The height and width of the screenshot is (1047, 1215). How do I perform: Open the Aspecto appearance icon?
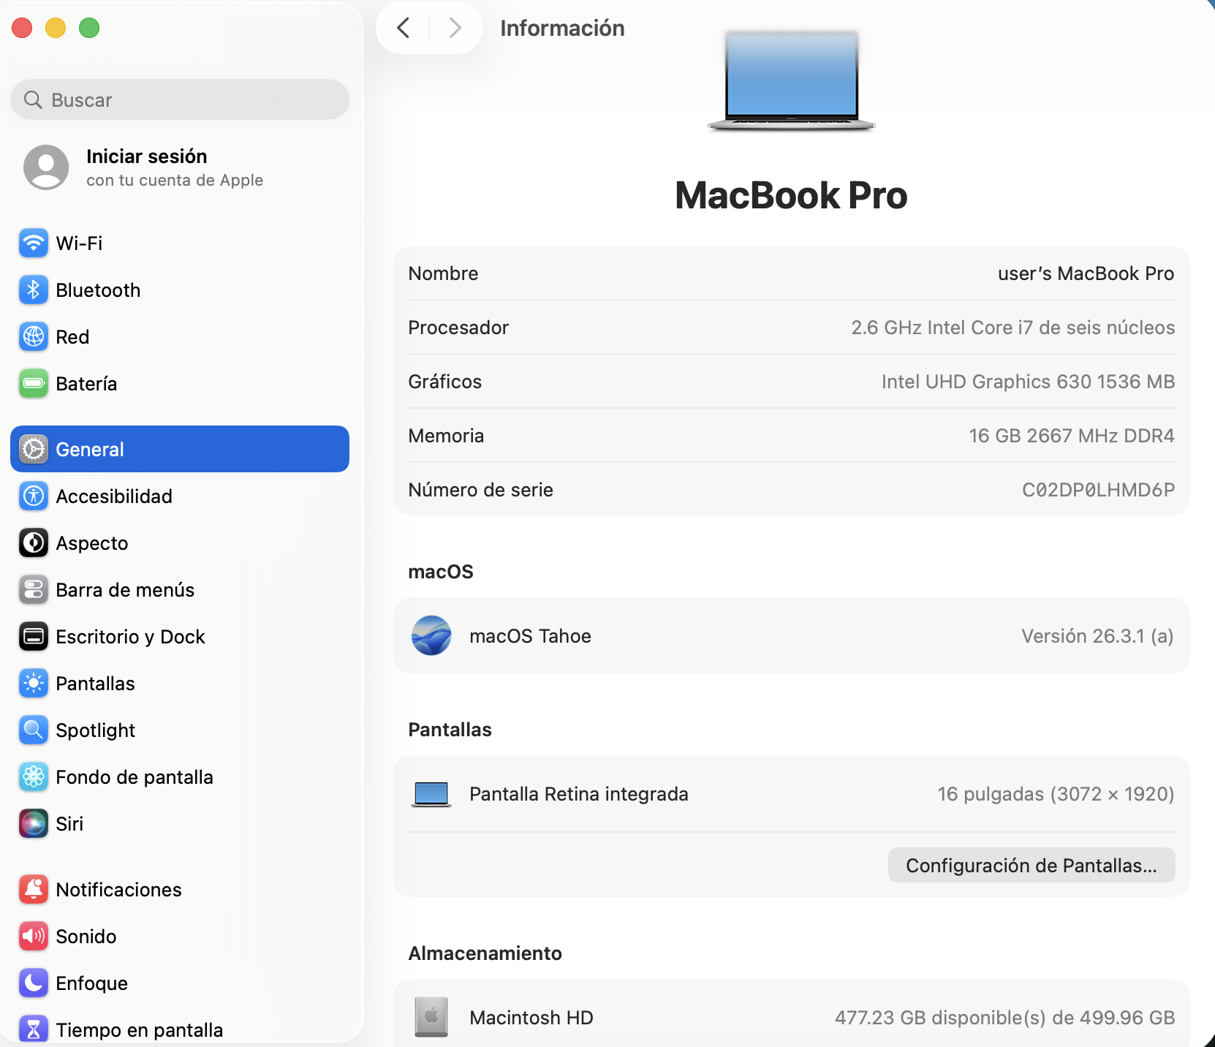pos(34,543)
